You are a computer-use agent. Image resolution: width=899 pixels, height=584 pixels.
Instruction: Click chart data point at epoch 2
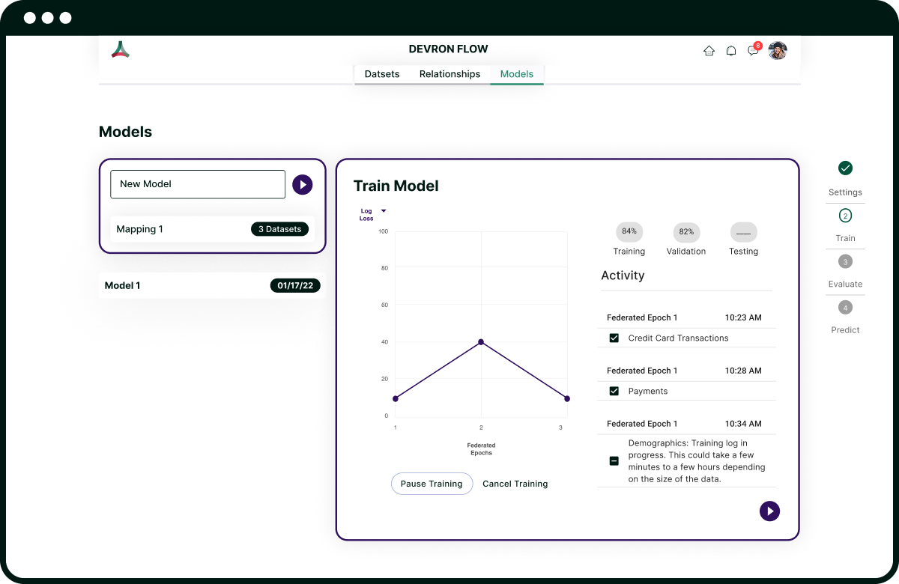tap(481, 342)
